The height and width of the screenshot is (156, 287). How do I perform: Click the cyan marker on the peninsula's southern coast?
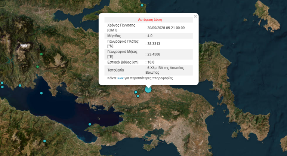click(90, 124)
